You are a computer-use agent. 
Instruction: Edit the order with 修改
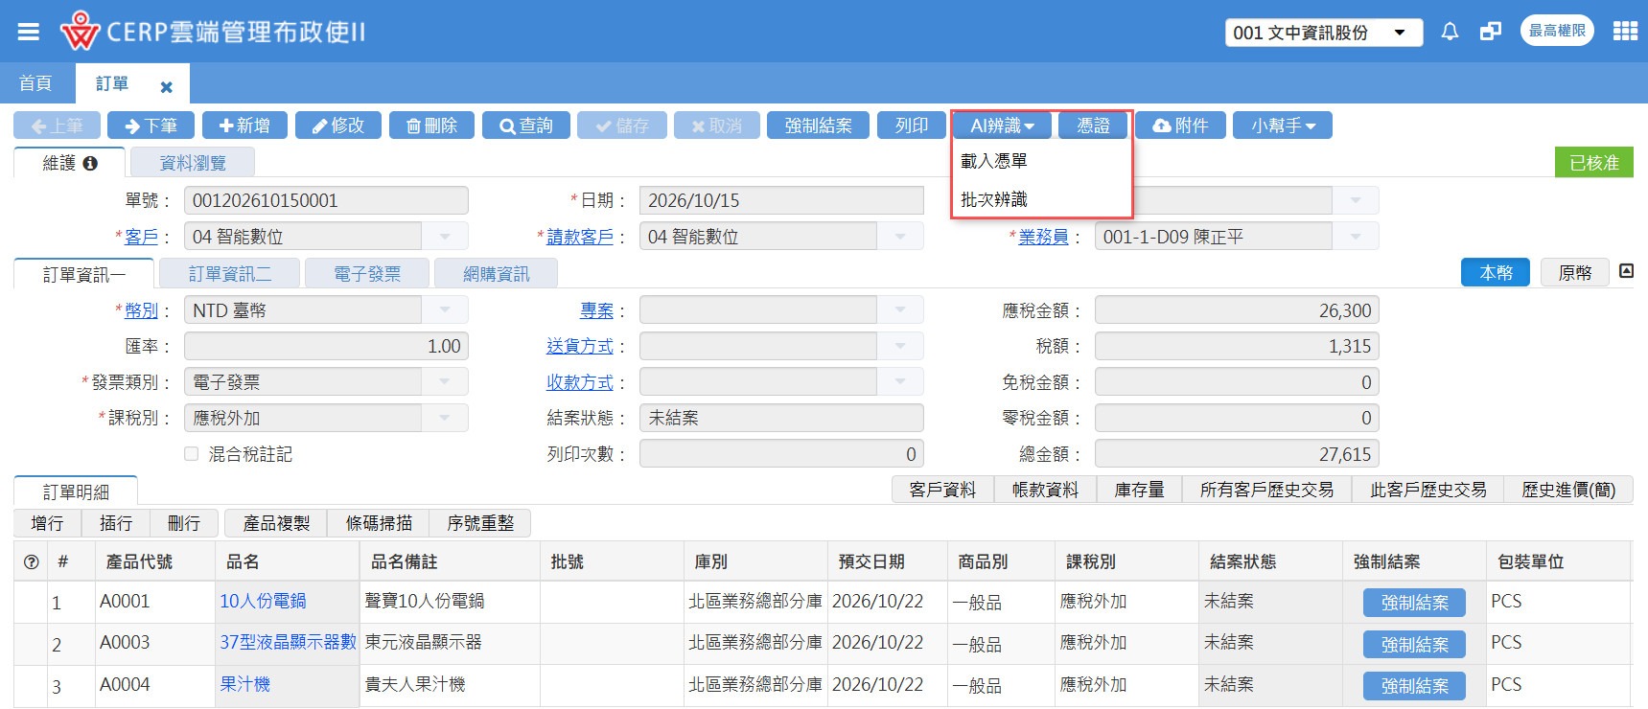click(338, 126)
